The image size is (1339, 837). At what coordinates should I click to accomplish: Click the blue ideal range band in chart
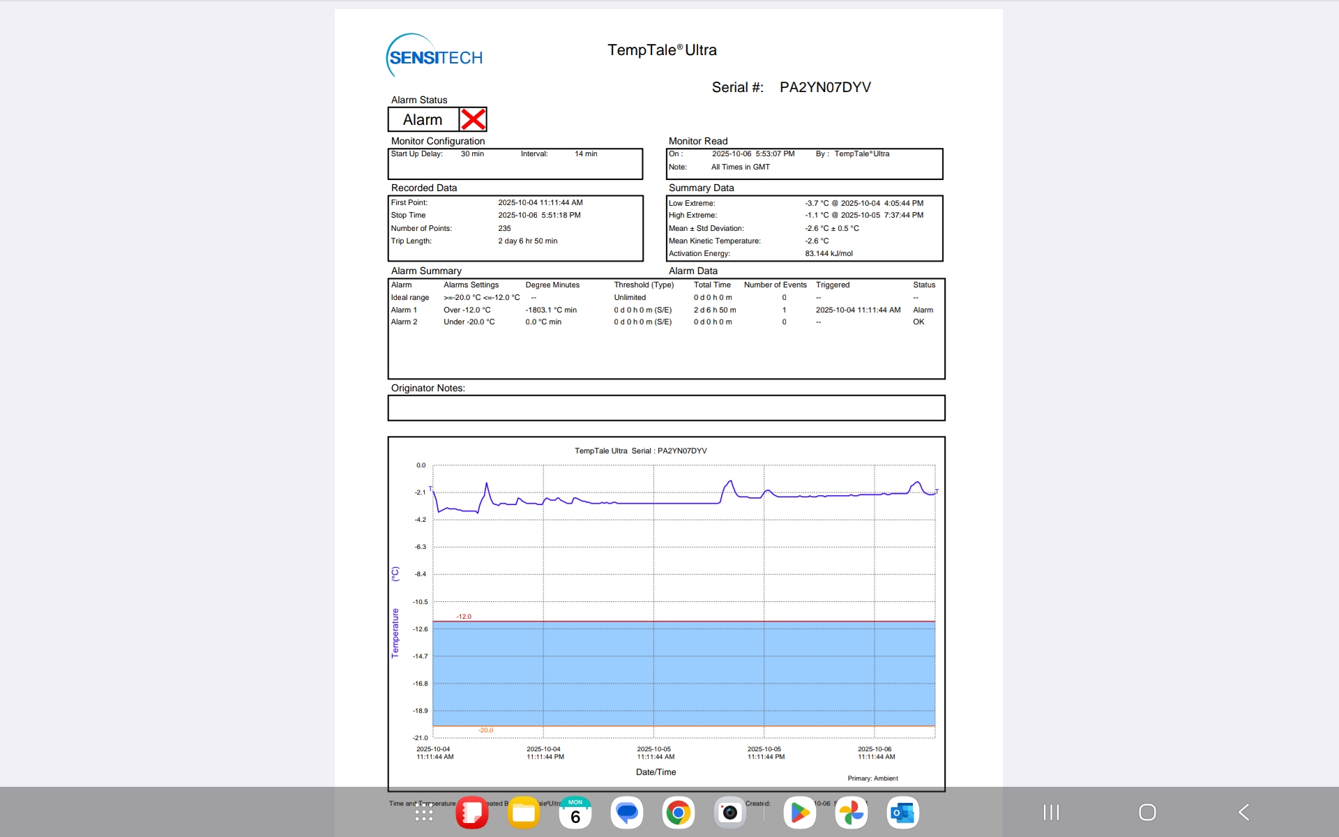coord(683,673)
